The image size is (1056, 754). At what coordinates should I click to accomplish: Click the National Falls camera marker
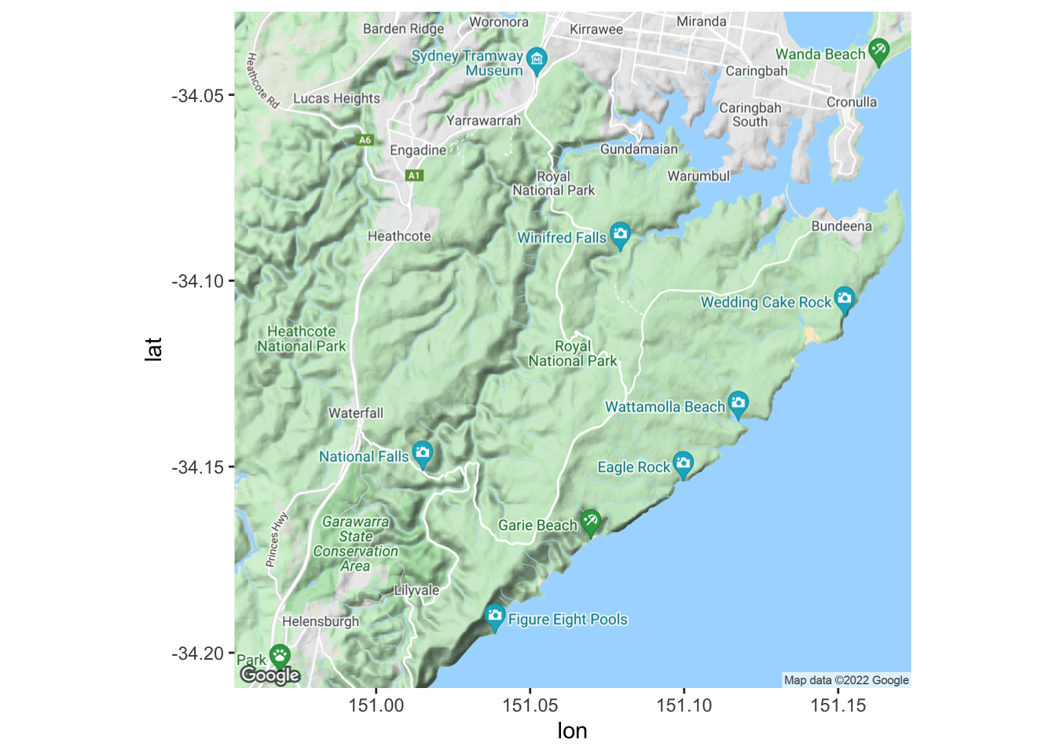click(422, 453)
